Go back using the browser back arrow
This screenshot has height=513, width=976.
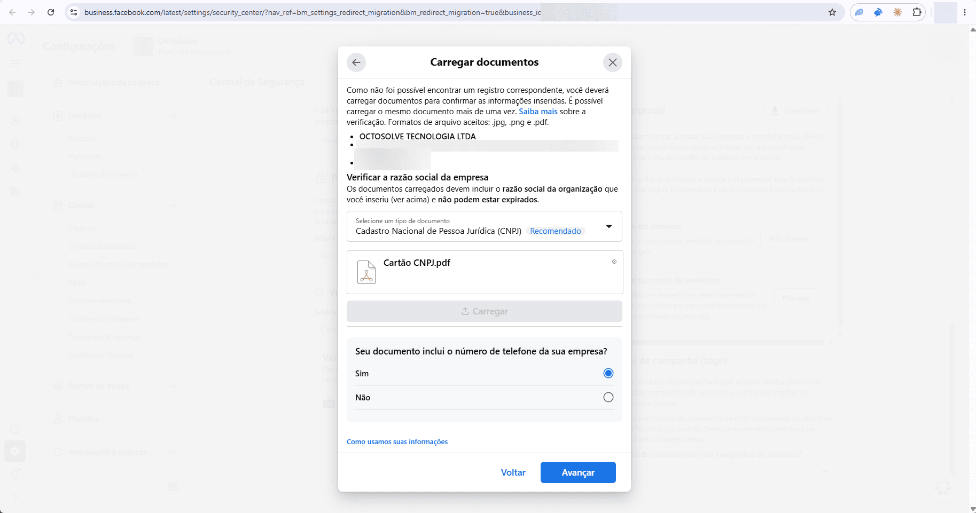(12, 12)
